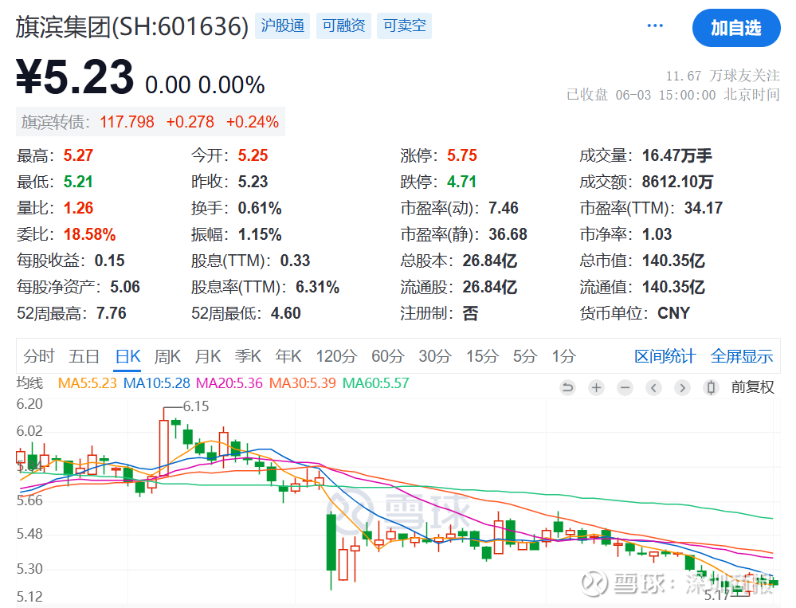The width and height of the screenshot is (796, 608).
Task: Switch to 全屏显示 fullscreen view
Action: (742, 356)
